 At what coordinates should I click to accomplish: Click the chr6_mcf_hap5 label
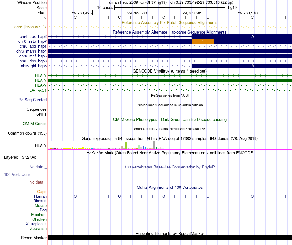pos(33,56)
